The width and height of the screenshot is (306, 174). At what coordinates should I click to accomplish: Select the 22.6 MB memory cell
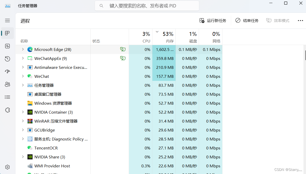(x=164, y=166)
